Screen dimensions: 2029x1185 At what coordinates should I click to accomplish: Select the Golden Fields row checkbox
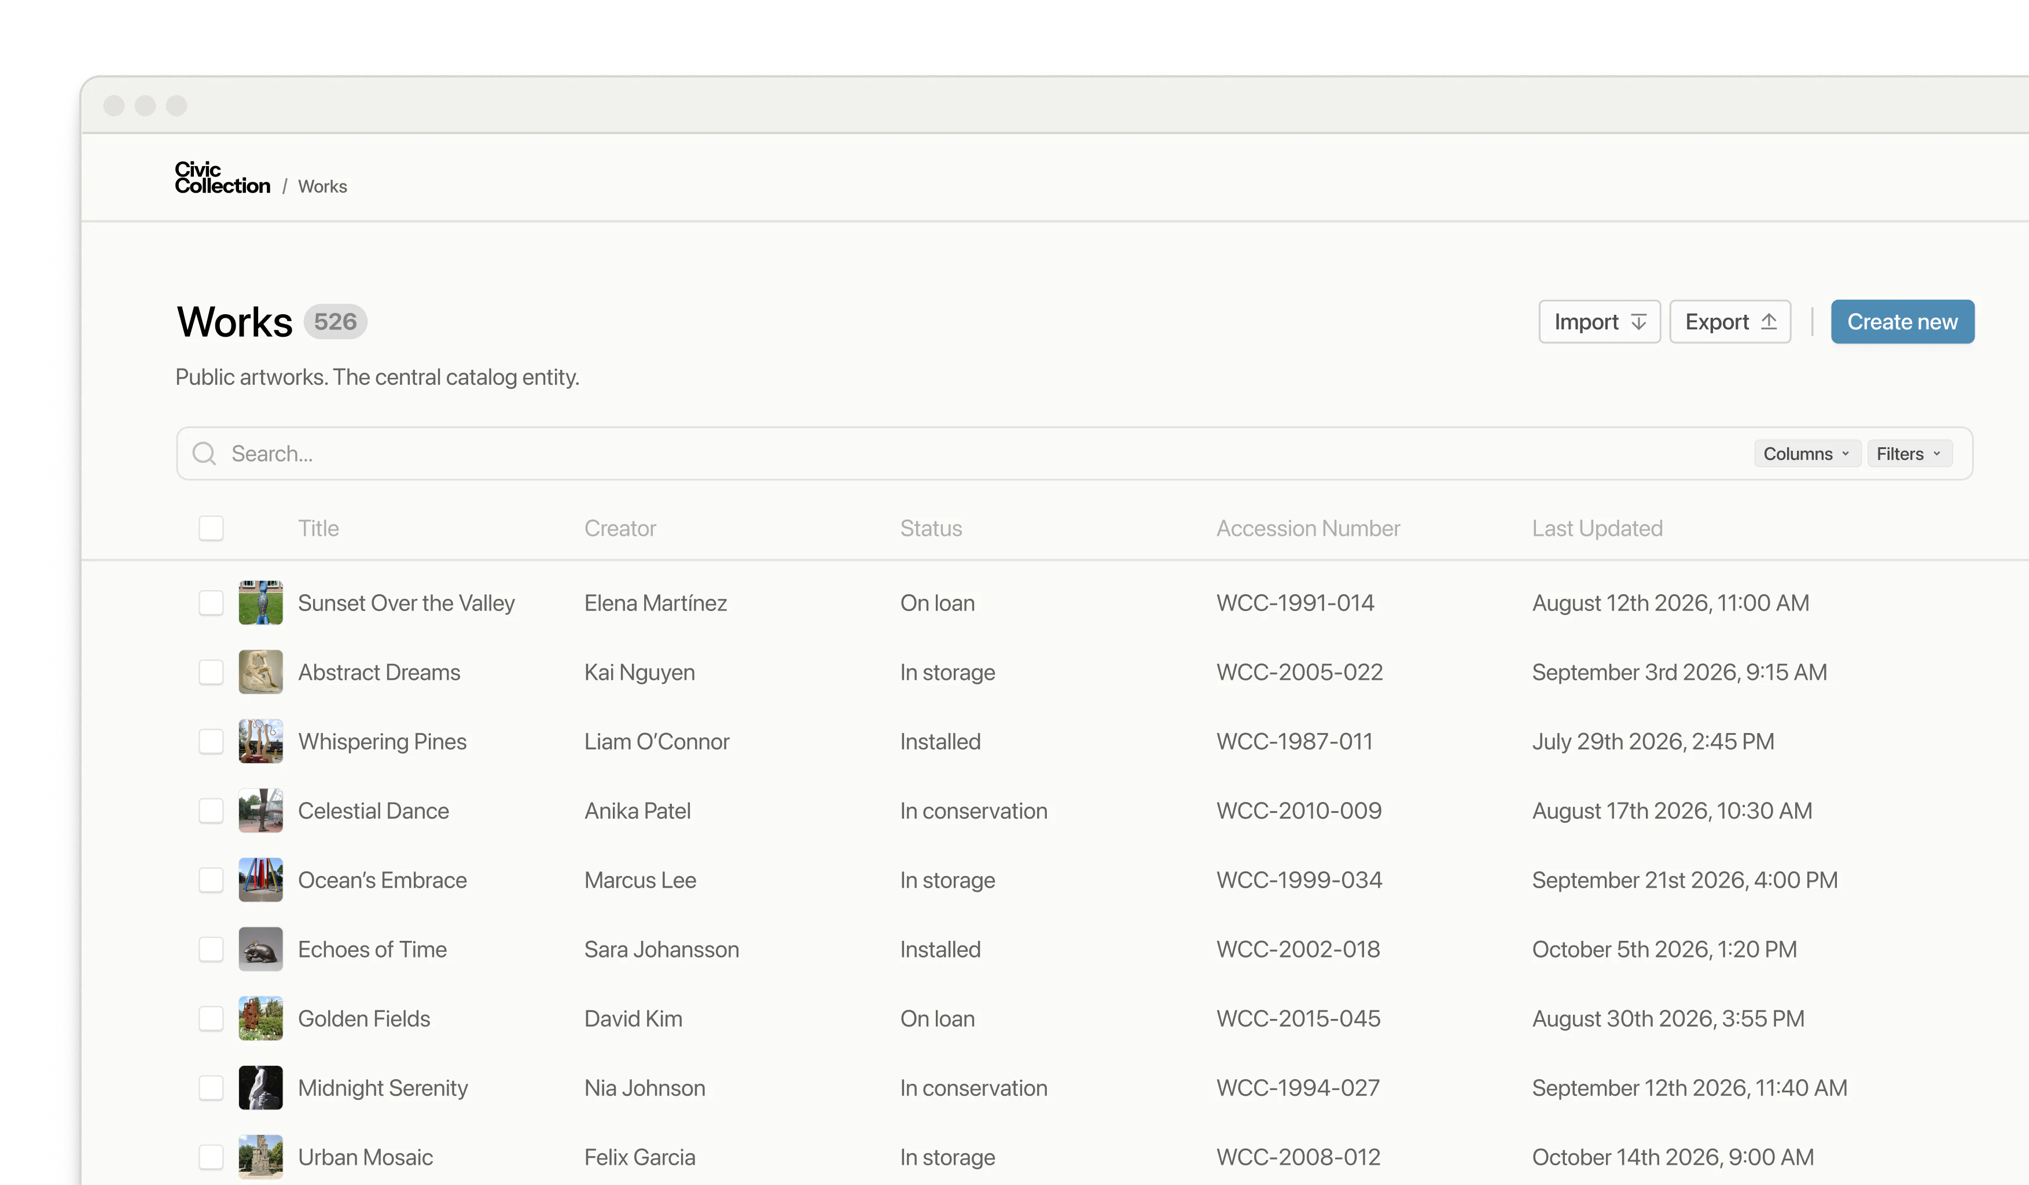(211, 1018)
